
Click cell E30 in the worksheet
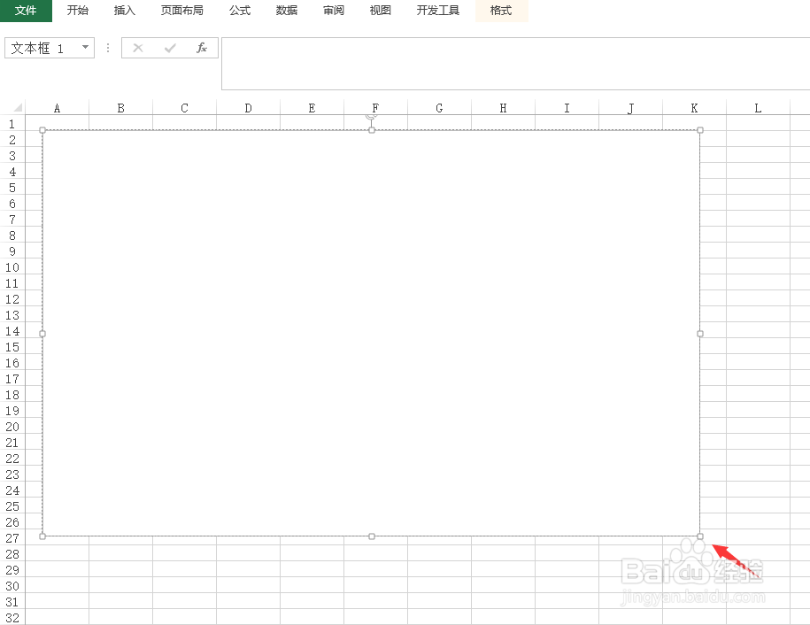tap(312, 586)
